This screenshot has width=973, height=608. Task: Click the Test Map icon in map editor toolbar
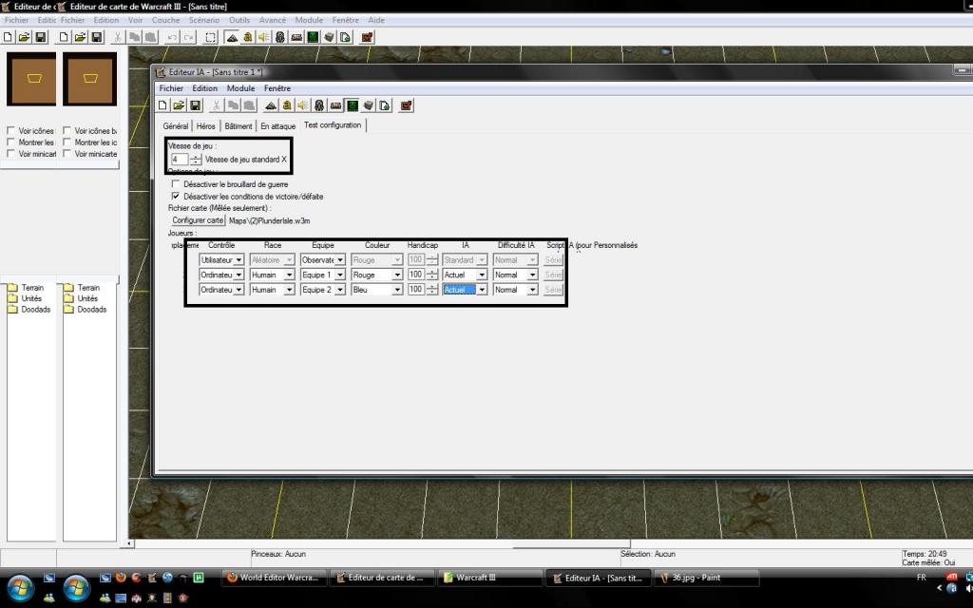pos(367,37)
